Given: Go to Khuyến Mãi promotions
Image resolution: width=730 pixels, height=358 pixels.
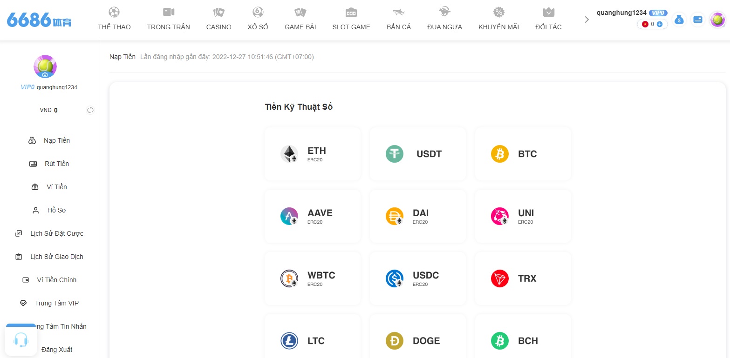Looking at the screenshot, I should tap(498, 19).
